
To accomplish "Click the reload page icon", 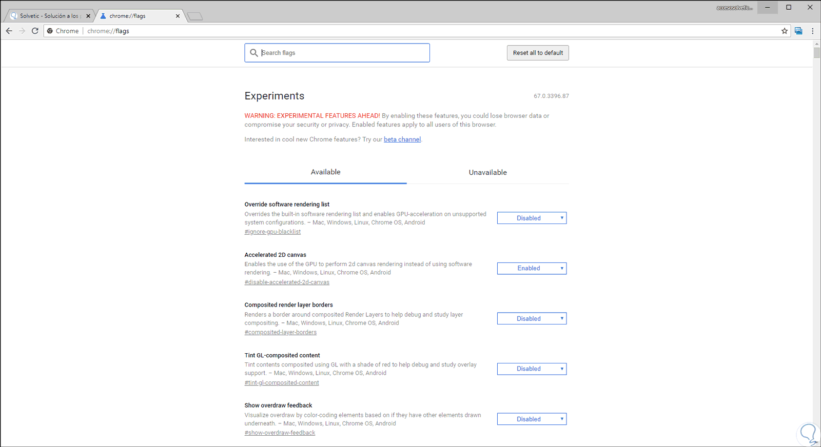I will 35,31.
